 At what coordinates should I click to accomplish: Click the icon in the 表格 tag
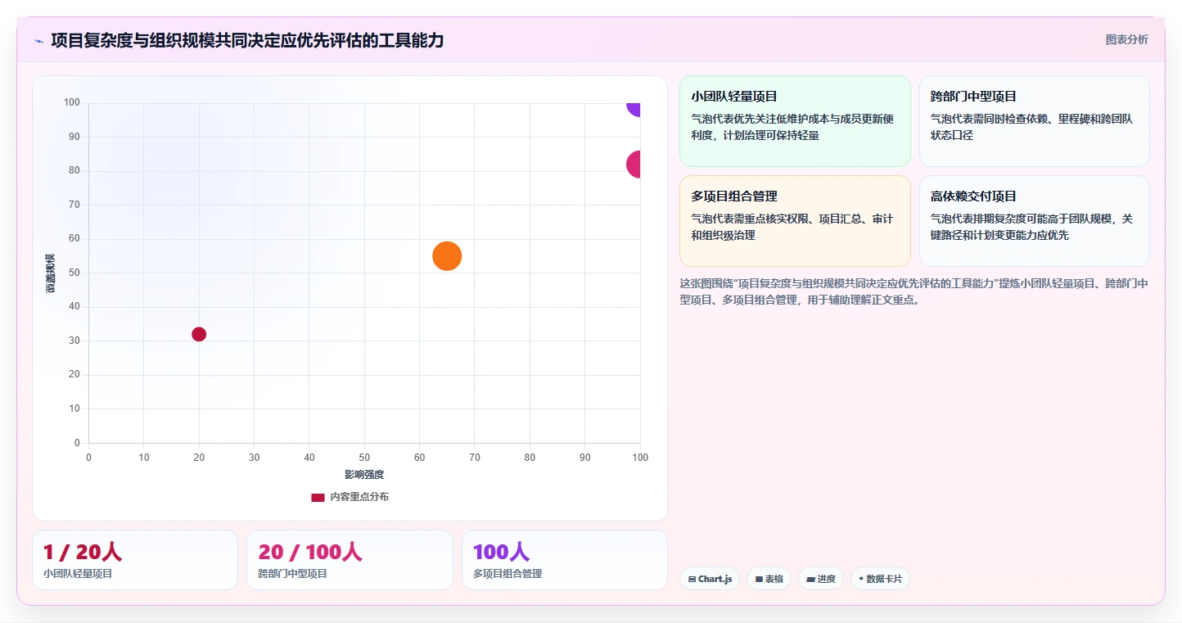(759, 579)
